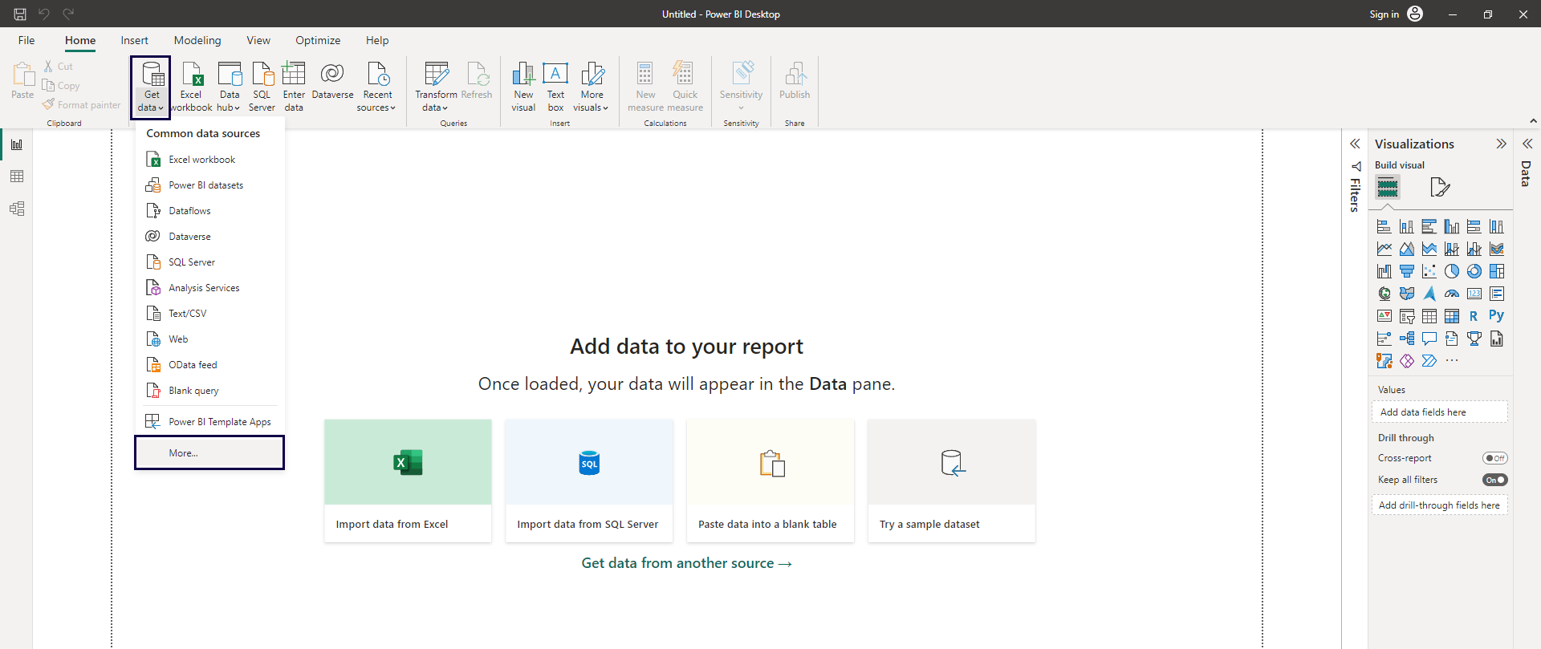Image resolution: width=1541 pixels, height=649 pixels.
Task: Select the Power Apps visual
Action: [x=1406, y=362]
